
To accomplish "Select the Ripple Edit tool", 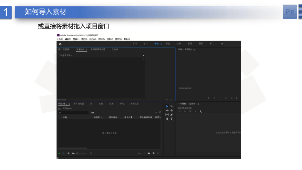I will (x=167, y=110).
